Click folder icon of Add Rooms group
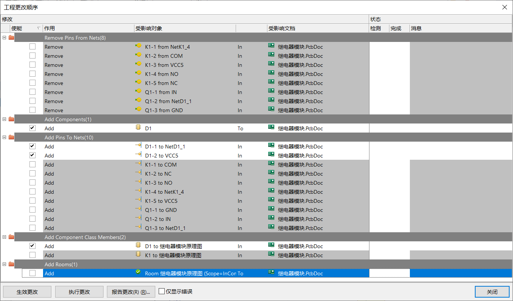The height and width of the screenshot is (301, 513). (11, 264)
